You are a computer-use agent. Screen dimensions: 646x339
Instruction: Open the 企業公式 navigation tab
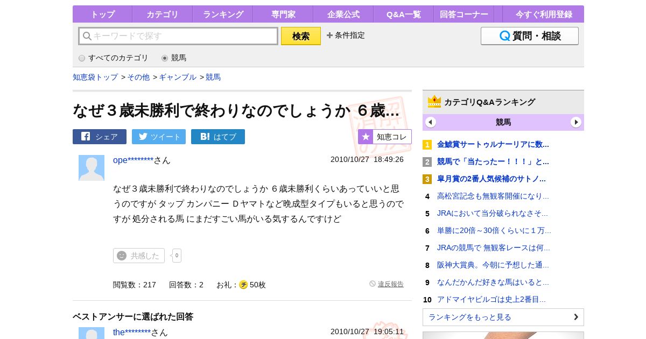pyautogui.click(x=343, y=14)
